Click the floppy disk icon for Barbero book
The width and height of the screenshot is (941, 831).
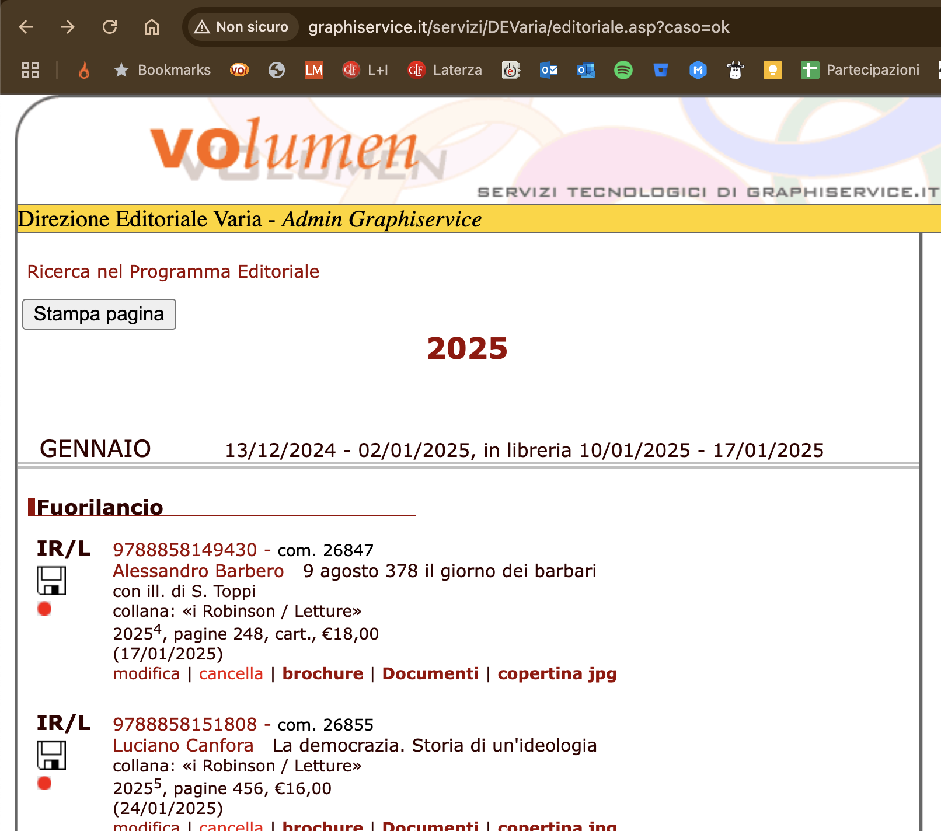coord(51,581)
